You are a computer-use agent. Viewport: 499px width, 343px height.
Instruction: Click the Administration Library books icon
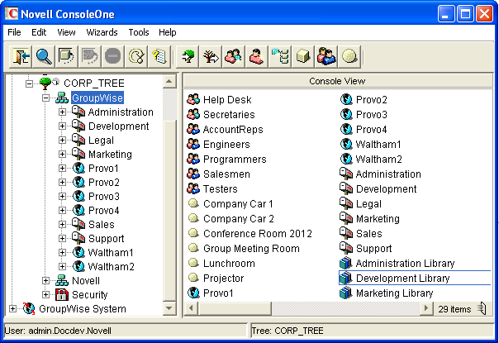[345, 263]
